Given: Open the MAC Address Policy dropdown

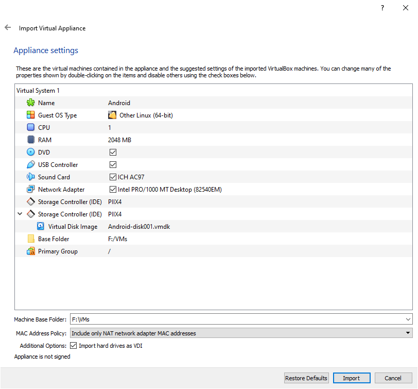Looking at the screenshot, I should pyautogui.click(x=408, y=333).
